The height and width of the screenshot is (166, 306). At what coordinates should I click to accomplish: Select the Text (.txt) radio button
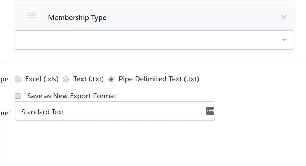pos(66,79)
